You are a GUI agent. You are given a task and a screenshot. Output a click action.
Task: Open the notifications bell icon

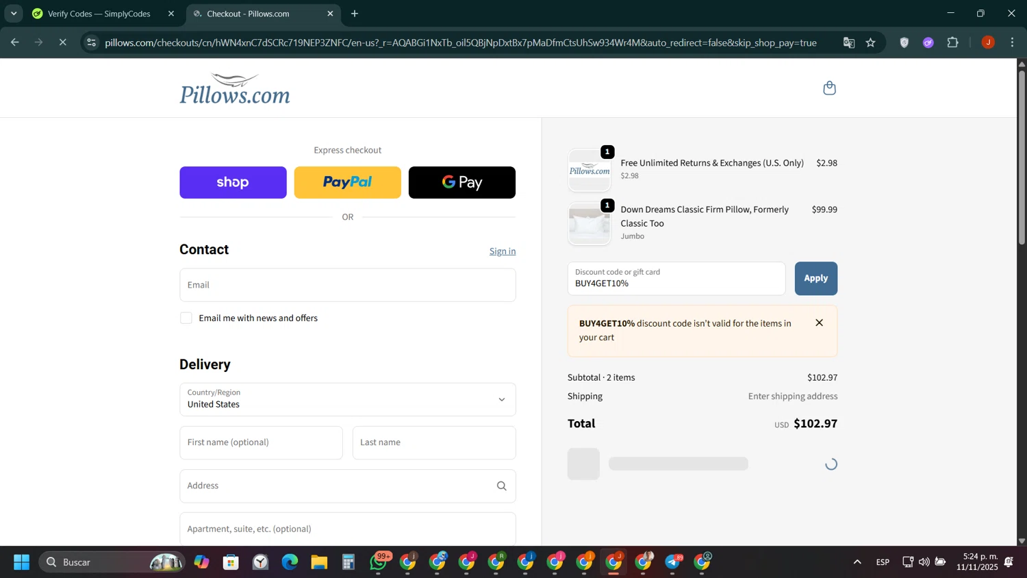(1009, 562)
